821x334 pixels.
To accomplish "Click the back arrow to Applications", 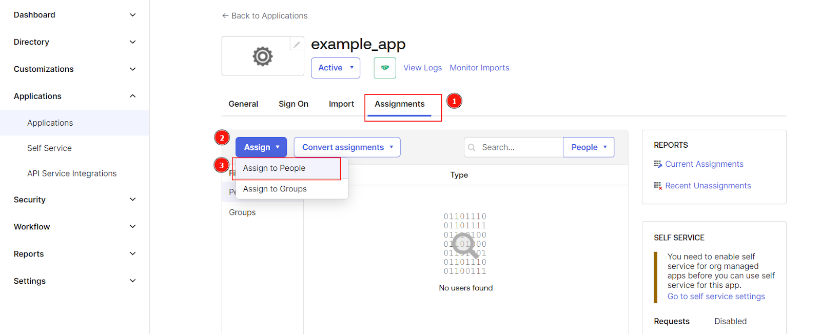I will pyautogui.click(x=225, y=16).
